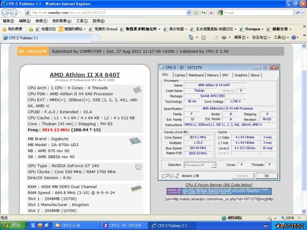Screen dimensions: 307x230
Task: Click the Home icon in command bar
Action: coord(191,37)
